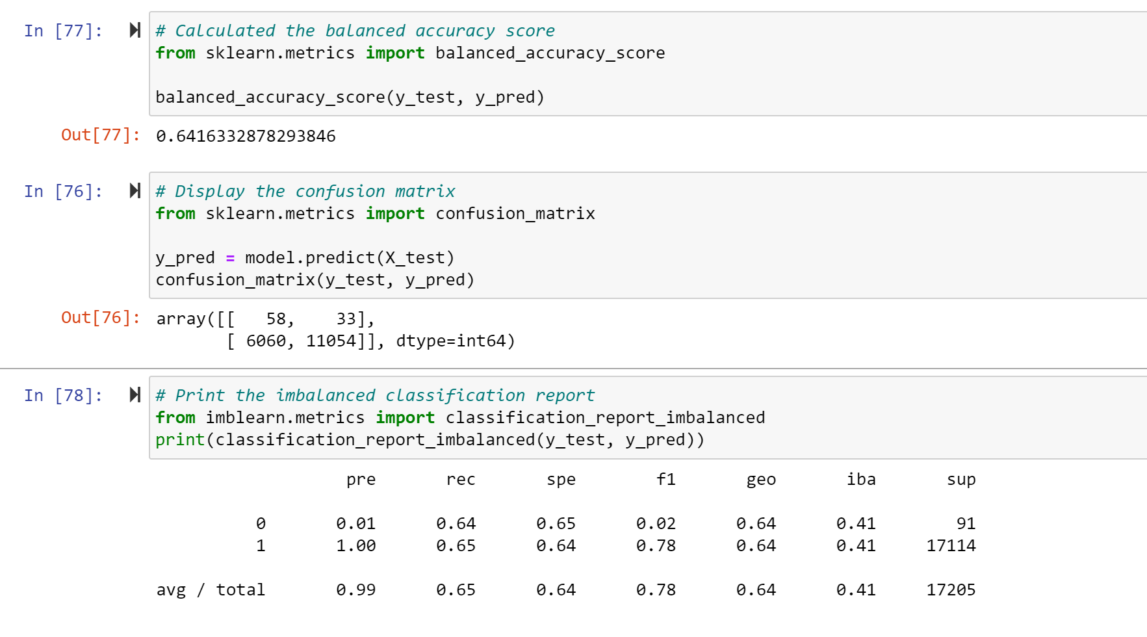Image resolution: width=1147 pixels, height=637 pixels.
Task: Click the balanced_accuracy_score(y_test, y_pred) code line
Action: pos(350,97)
